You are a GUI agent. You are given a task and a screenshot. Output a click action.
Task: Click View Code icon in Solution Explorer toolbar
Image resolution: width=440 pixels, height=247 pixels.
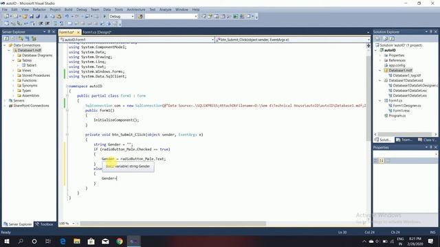pos(392,38)
